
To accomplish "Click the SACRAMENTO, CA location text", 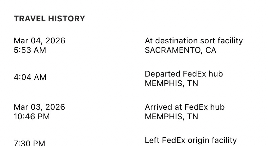I will pyautogui.click(x=180, y=50).
